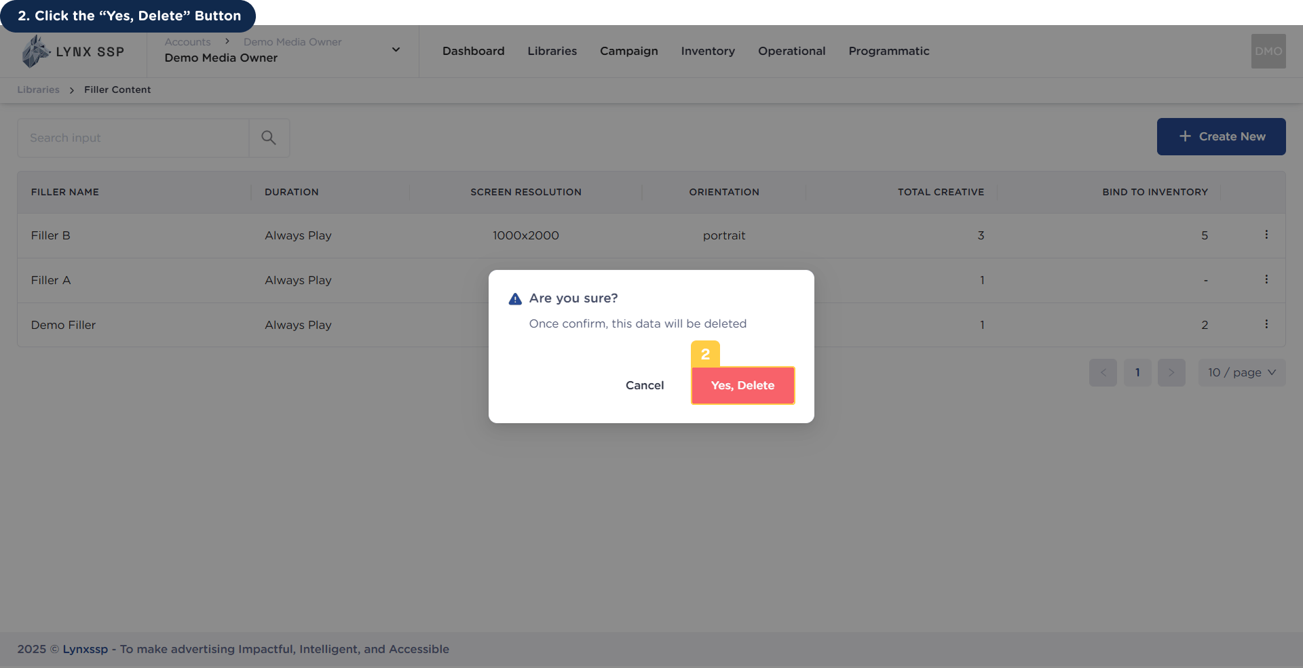Viewport: 1303px width, 668px height.
Task: Click the portrait orientation cell
Action: [x=724, y=235]
